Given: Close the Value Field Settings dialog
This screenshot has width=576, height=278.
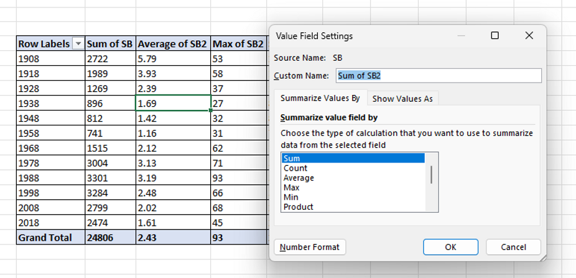Looking at the screenshot, I should [x=529, y=36].
